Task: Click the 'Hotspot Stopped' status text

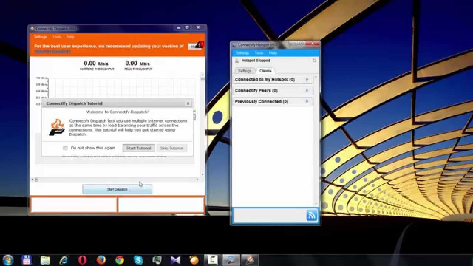Action: (x=256, y=61)
